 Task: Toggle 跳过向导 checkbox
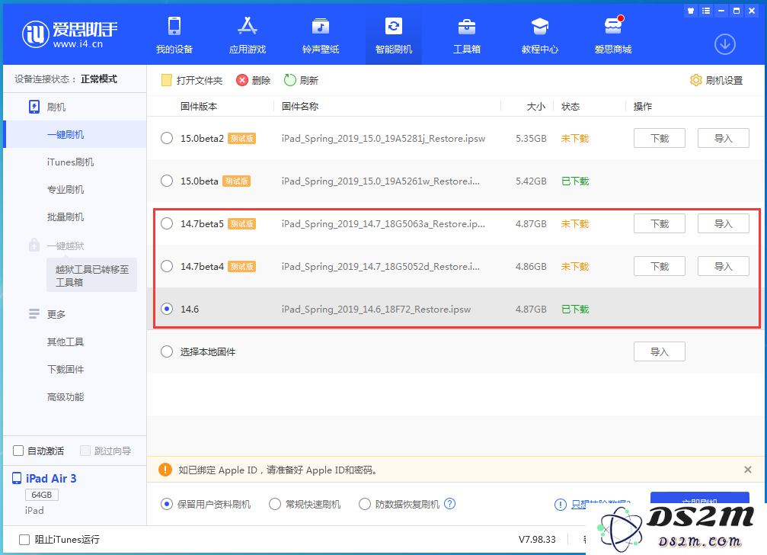[x=85, y=451]
